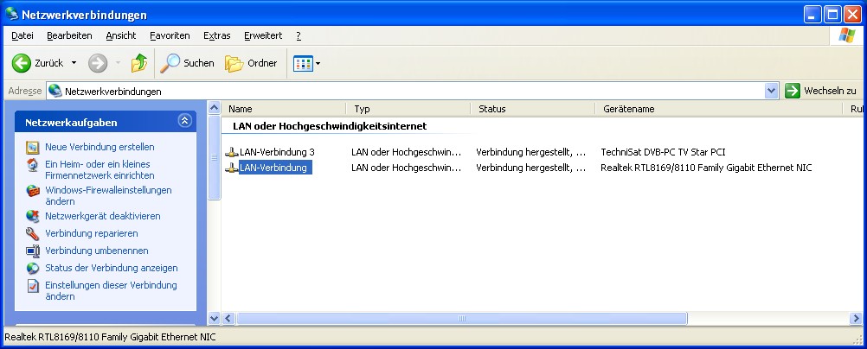Click the Verbindung reparieren wrench icon

coord(33,233)
